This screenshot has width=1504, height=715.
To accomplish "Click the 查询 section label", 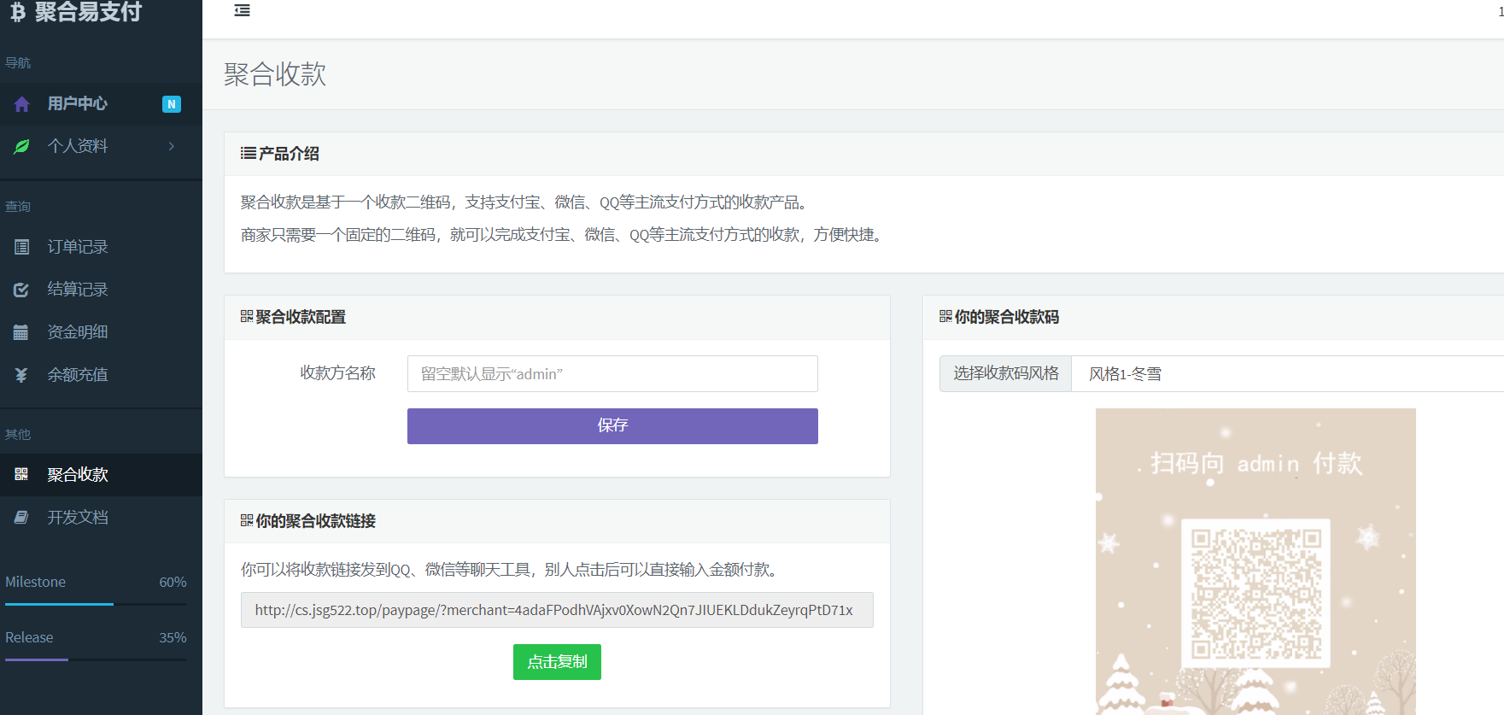I will (18, 206).
